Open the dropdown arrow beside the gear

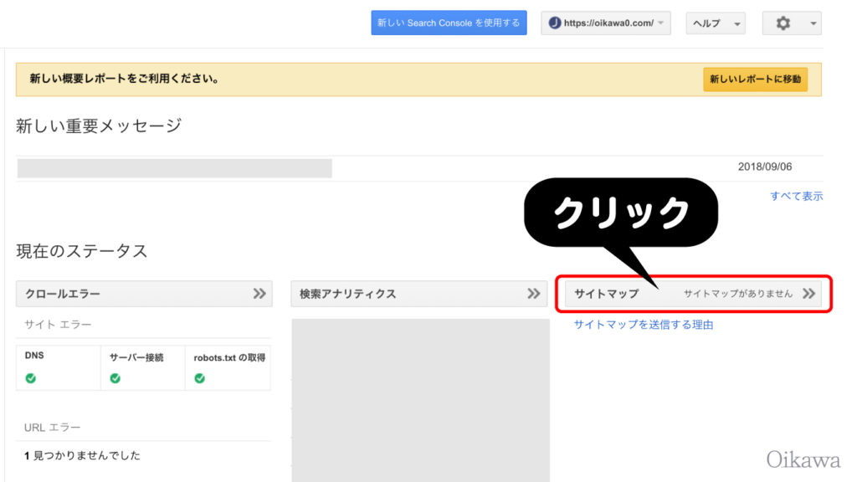pyautogui.click(x=813, y=23)
